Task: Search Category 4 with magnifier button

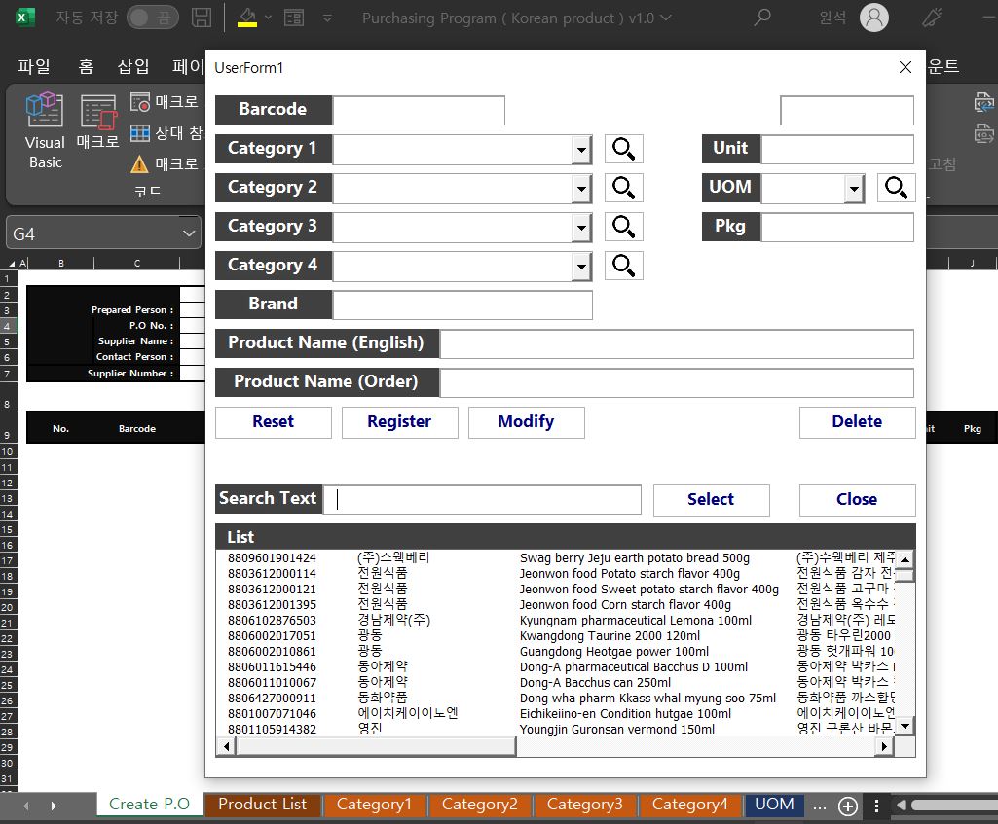Action: (x=623, y=266)
